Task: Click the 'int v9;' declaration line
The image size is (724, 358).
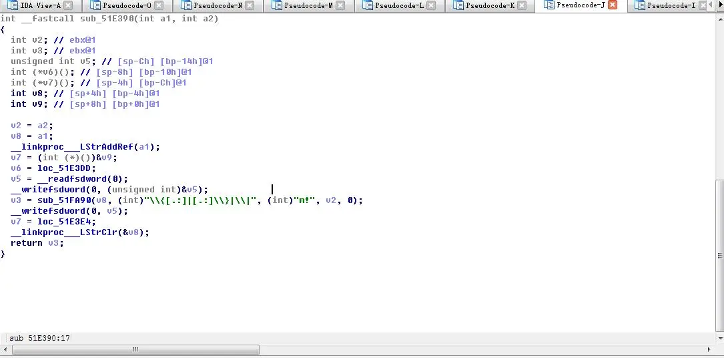Action: [85, 104]
